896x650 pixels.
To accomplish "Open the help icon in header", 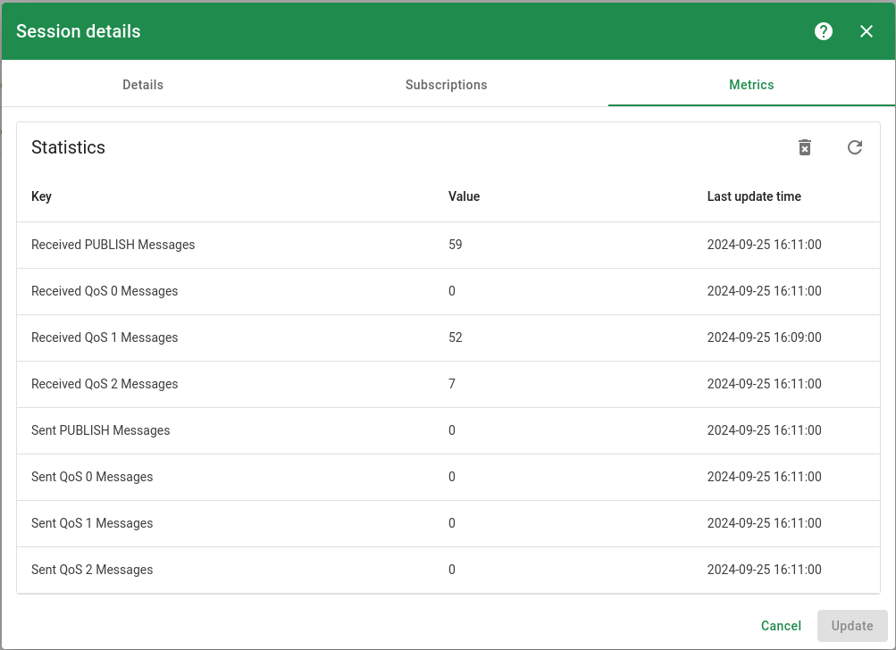I will click(x=824, y=31).
